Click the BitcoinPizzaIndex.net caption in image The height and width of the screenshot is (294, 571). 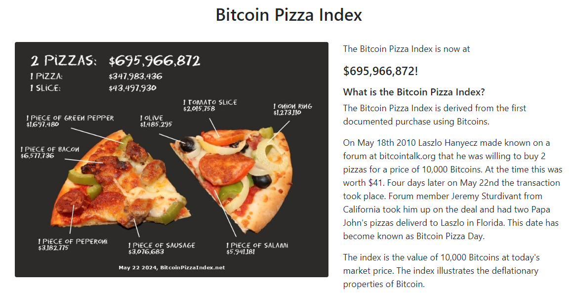[x=171, y=267]
